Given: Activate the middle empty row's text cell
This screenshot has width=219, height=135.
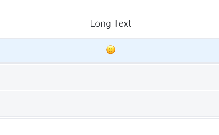Looking at the screenshot, I should click(x=110, y=77).
